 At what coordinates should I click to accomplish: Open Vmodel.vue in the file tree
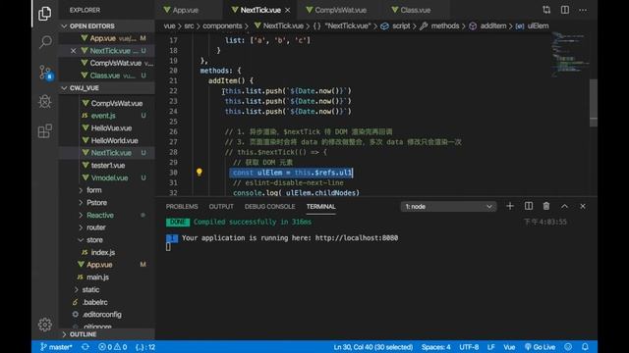[x=107, y=177]
